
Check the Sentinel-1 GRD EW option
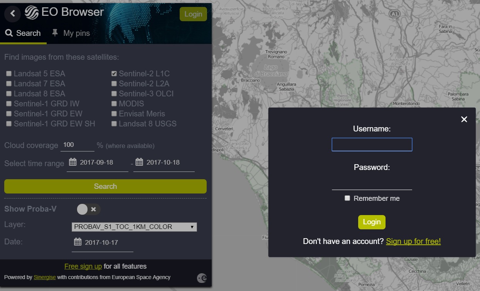click(8, 113)
